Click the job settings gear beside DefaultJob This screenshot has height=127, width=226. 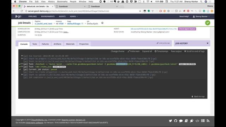(x=102, y=23)
